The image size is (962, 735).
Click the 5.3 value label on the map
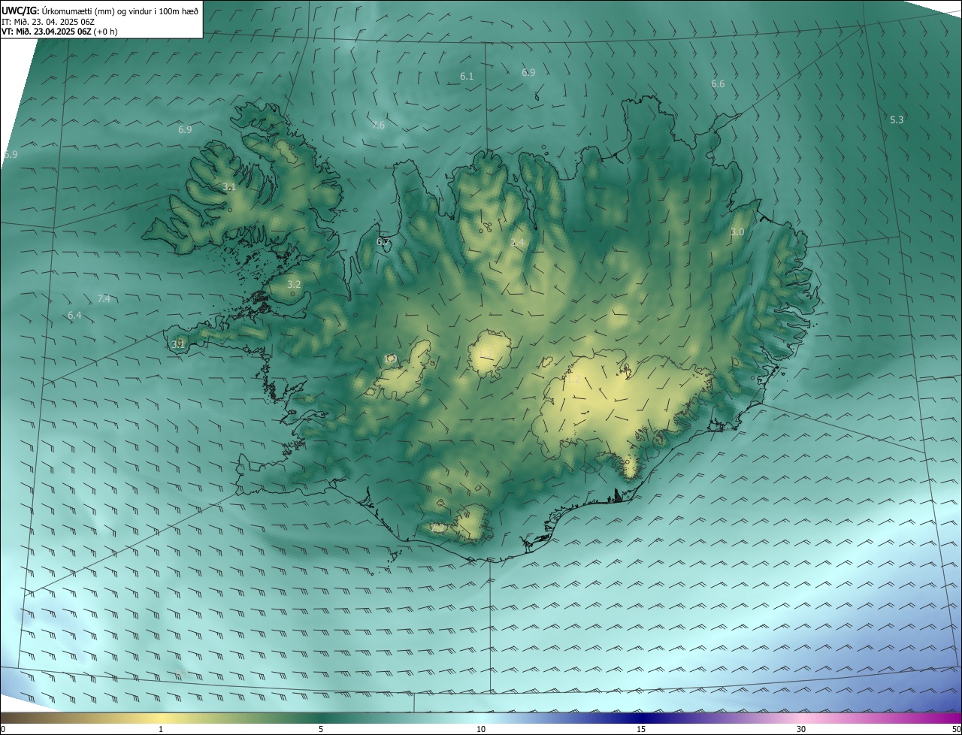897,120
